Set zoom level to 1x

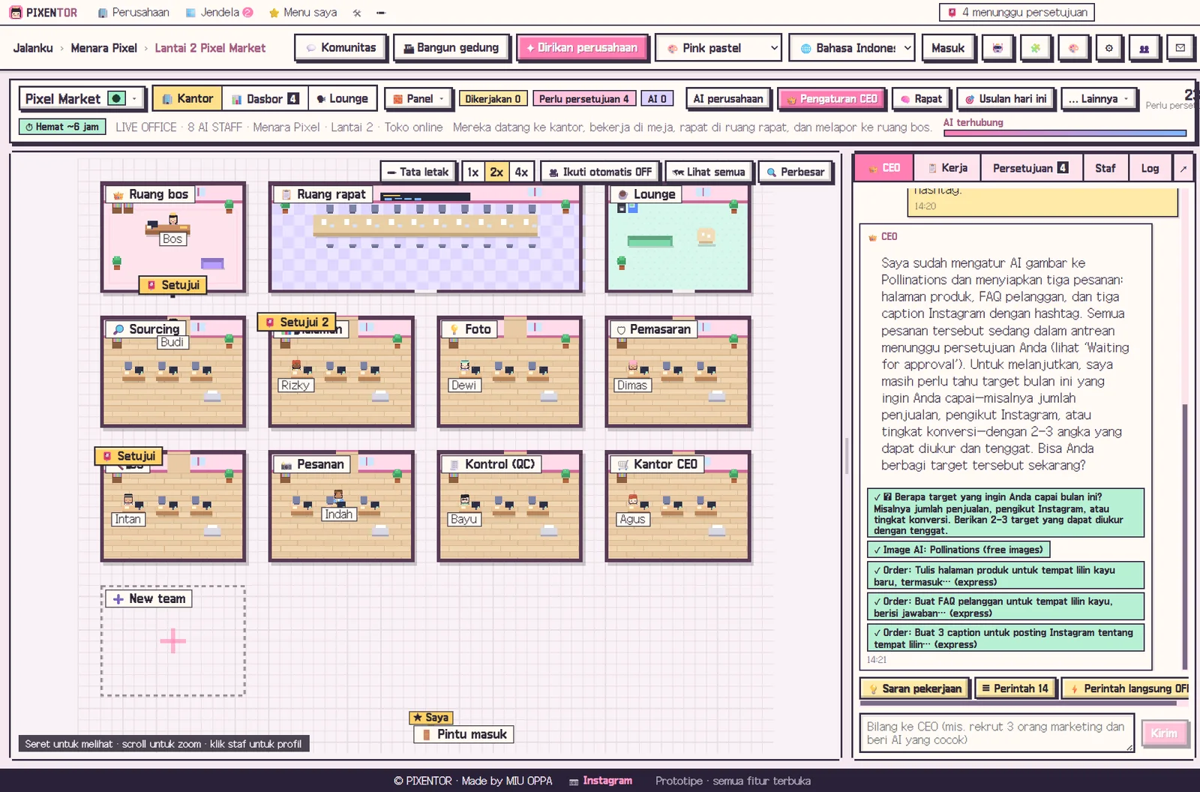click(x=472, y=172)
